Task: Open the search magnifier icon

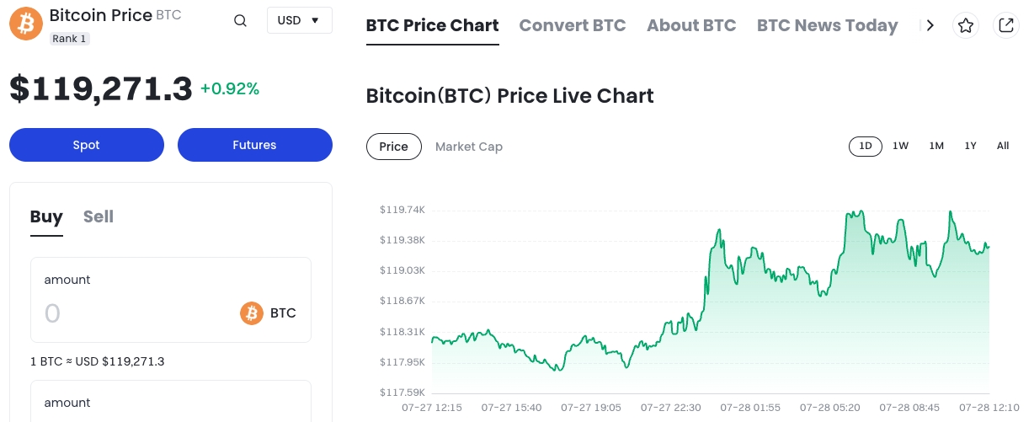Action: pos(240,21)
